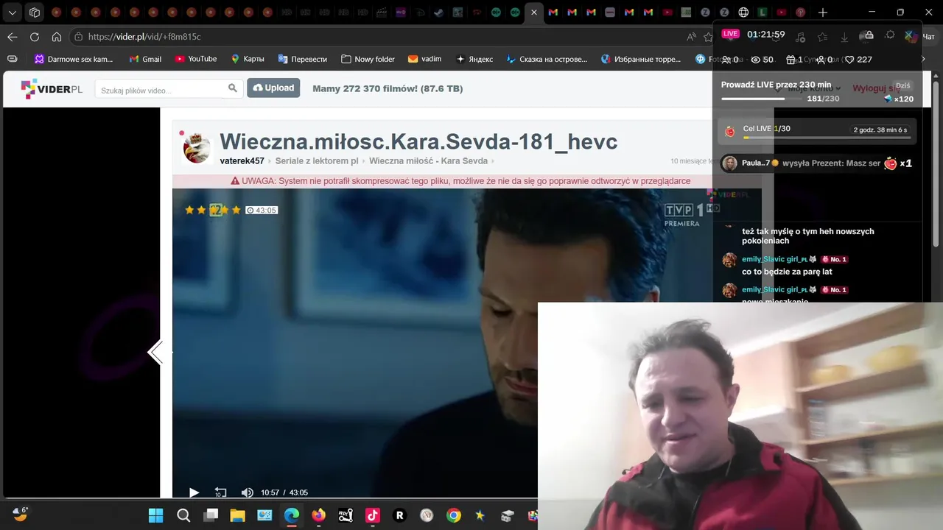Reload the page in Edge
Viewport: 943px width, 530px height.
tap(35, 37)
